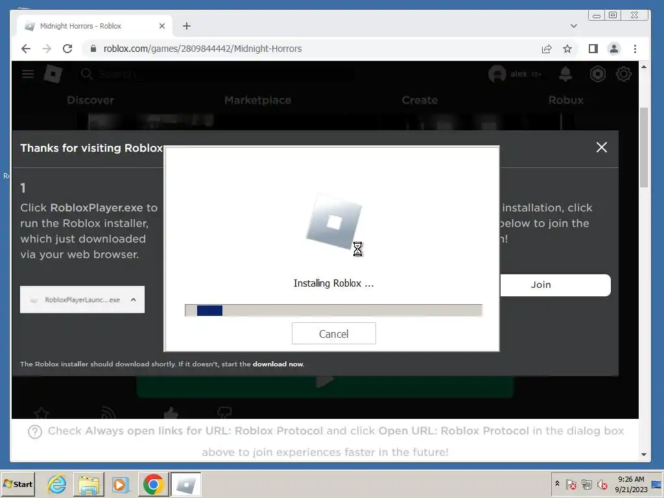Open Roblox notifications bell
This screenshot has height=498, width=664.
[x=565, y=74]
